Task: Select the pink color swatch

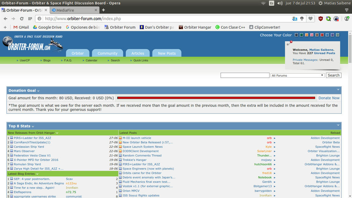Action: [311, 35]
